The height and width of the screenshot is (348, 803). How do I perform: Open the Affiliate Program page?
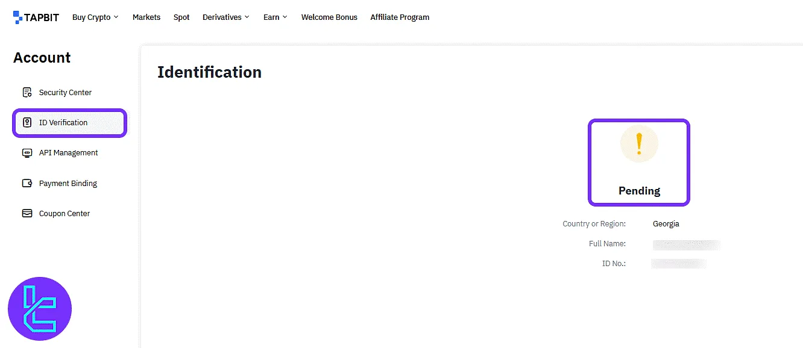click(x=400, y=17)
